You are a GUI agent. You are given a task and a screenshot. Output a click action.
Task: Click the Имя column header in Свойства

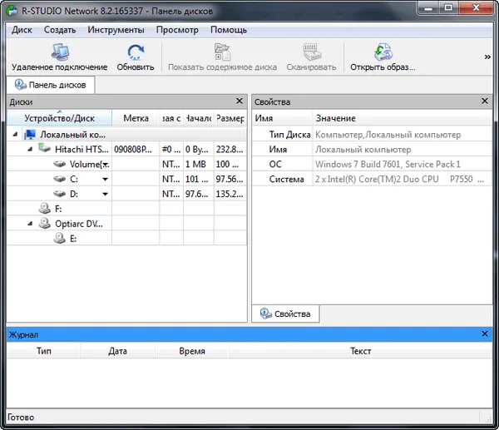(x=282, y=118)
